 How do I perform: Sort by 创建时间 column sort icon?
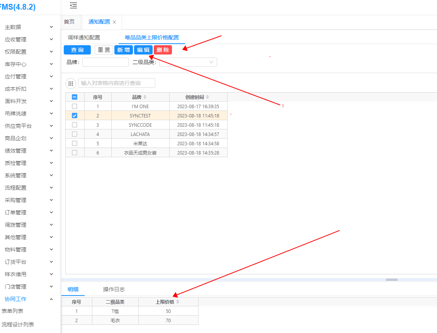tap(207, 97)
